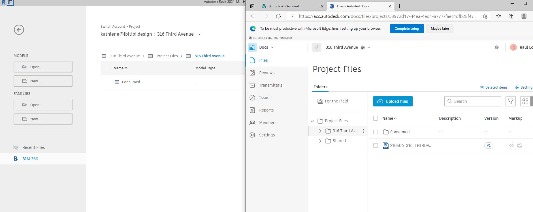Refresh the browser page

pos(278,16)
